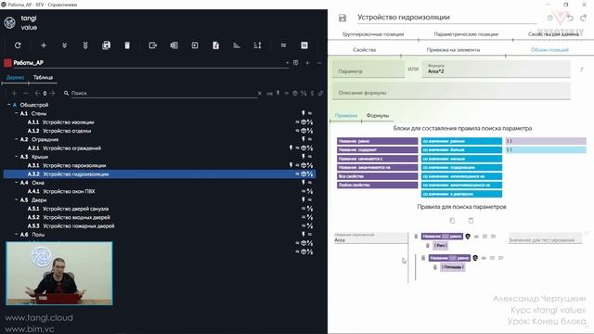This screenshot has width=594, height=334.
Task: Collapse the A.6 Полы tree node
Action: point(17,235)
